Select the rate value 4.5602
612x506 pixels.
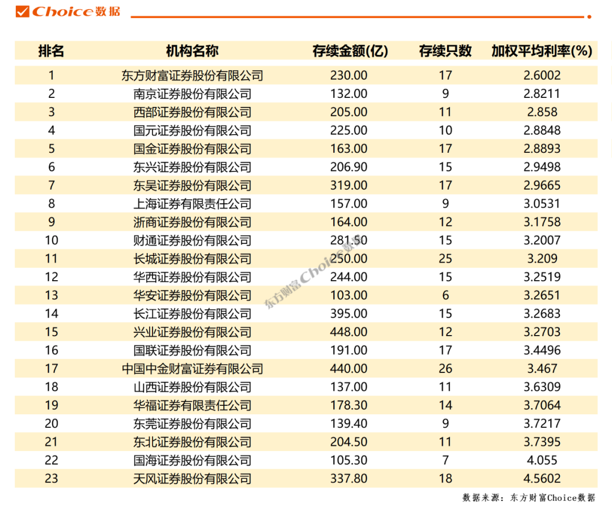pos(542,478)
